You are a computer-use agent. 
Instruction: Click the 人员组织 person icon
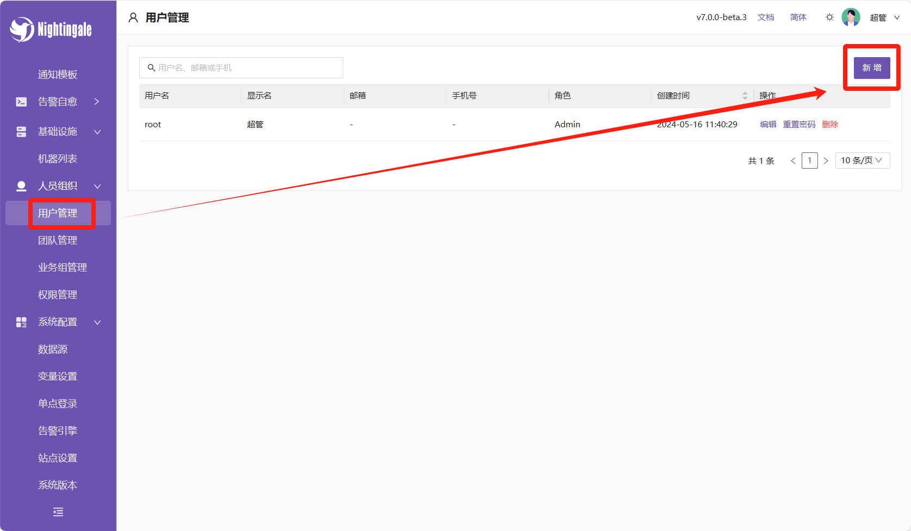[x=21, y=186]
